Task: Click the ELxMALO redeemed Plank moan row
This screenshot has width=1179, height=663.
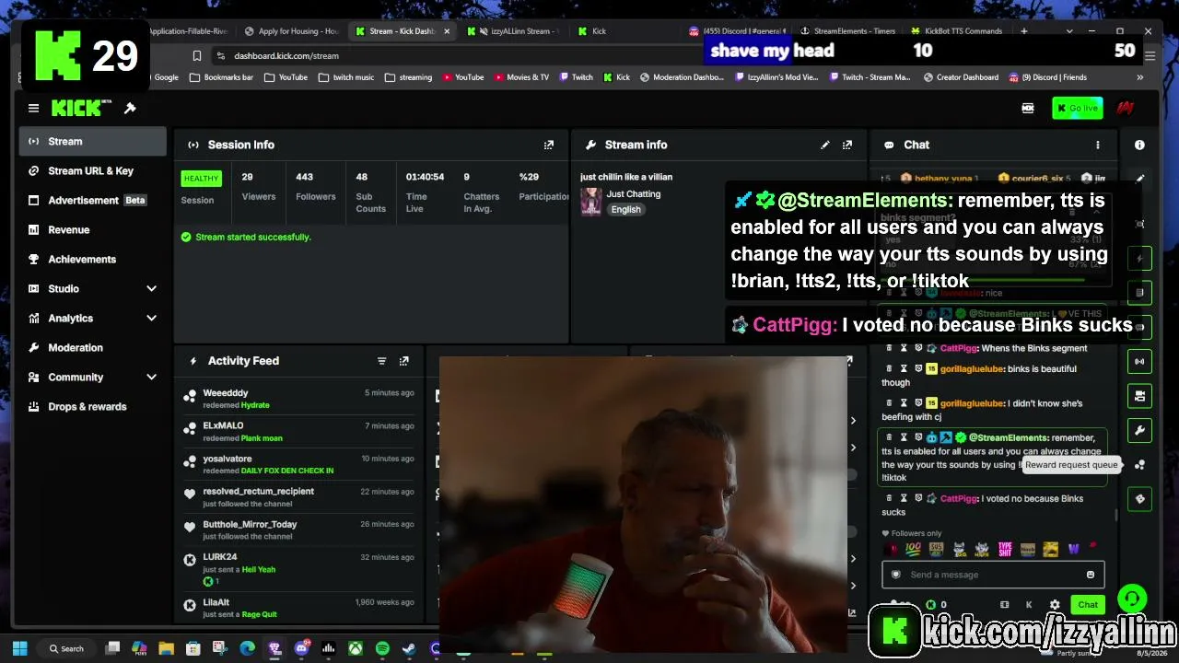Action: pos(299,432)
